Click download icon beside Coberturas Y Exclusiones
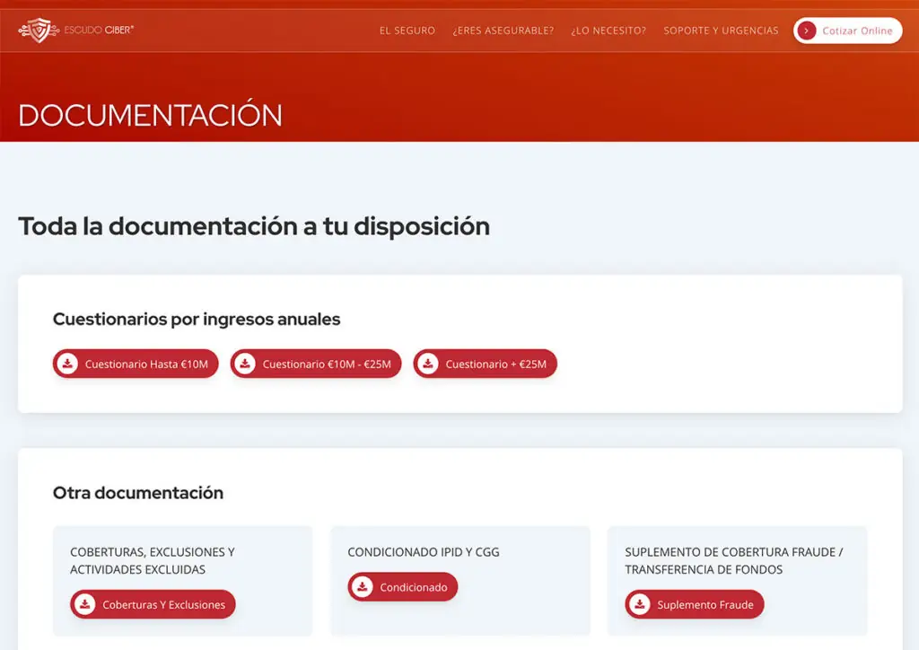 pos(85,604)
